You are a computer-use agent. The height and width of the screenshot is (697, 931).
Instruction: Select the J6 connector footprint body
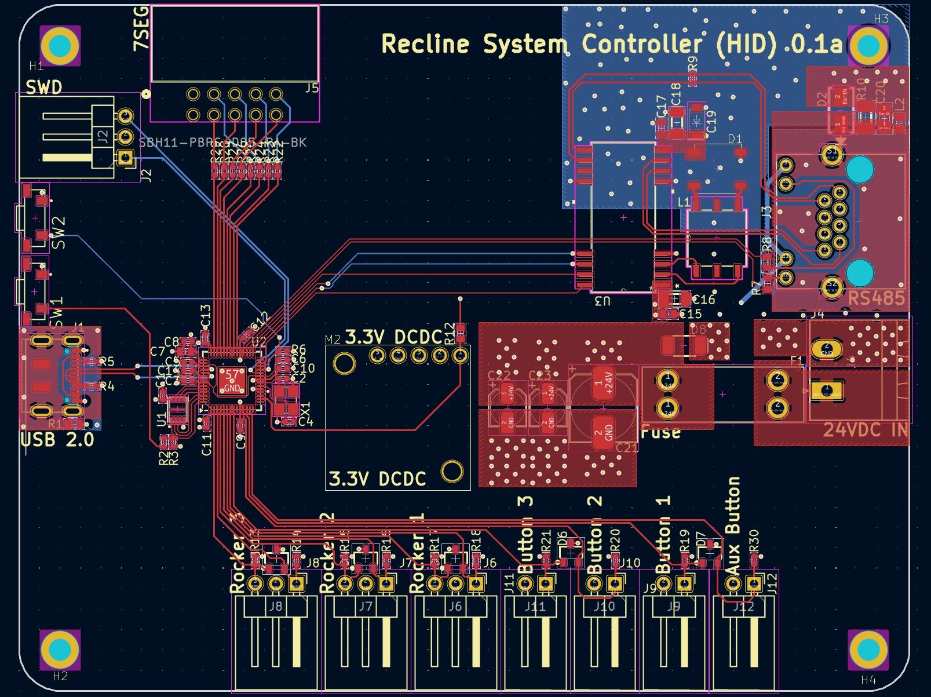click(455, 632)
